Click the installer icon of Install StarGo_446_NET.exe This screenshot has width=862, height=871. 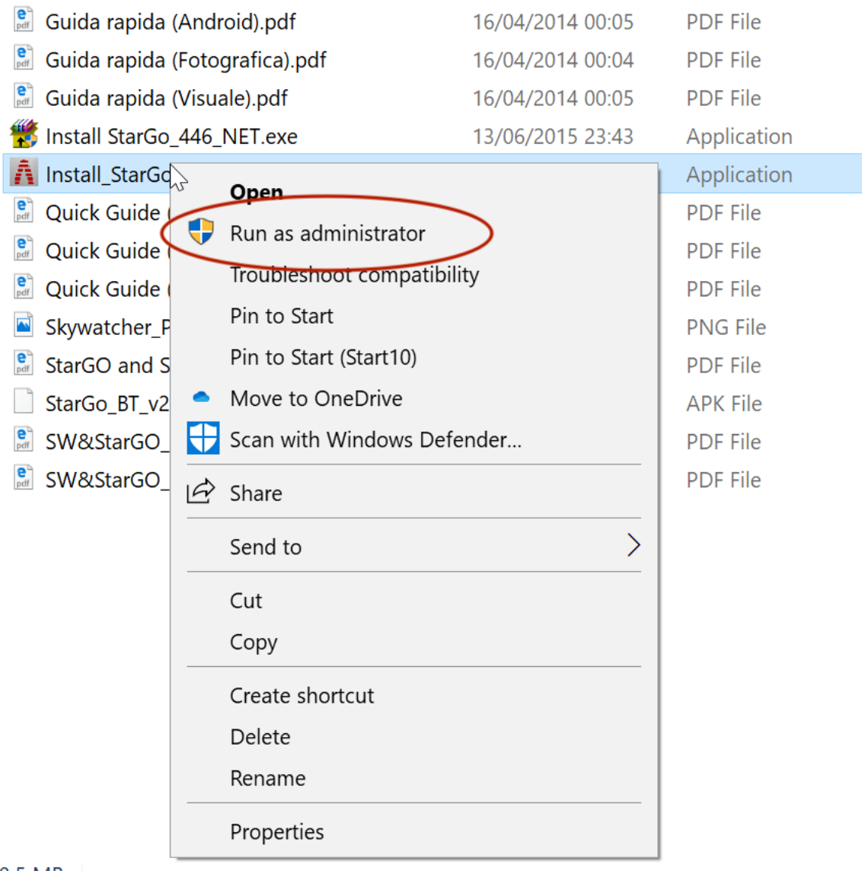point(24,135)
